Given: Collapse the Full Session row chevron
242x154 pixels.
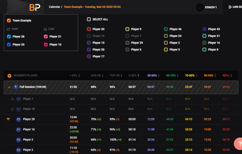Looking at the screenshot, I should pos(9,87).
